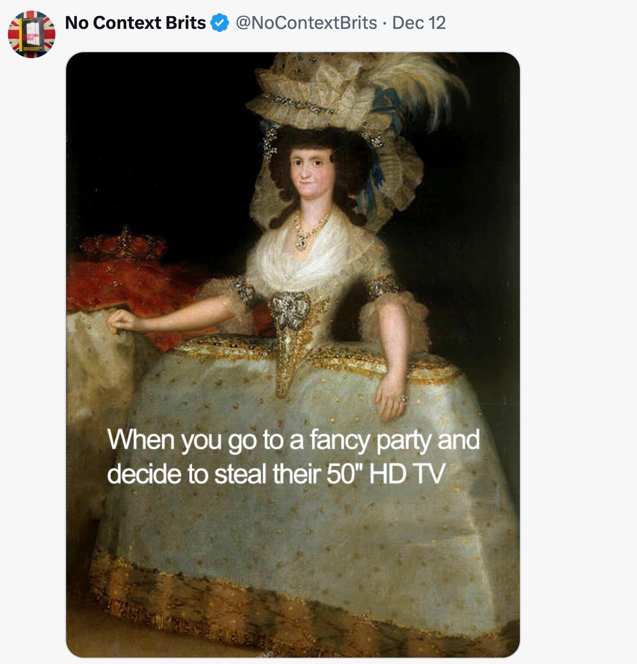Open the No Context Brits profile avatar
The width and height of the screenshot is (637, 664).
(x=32, y=34)
